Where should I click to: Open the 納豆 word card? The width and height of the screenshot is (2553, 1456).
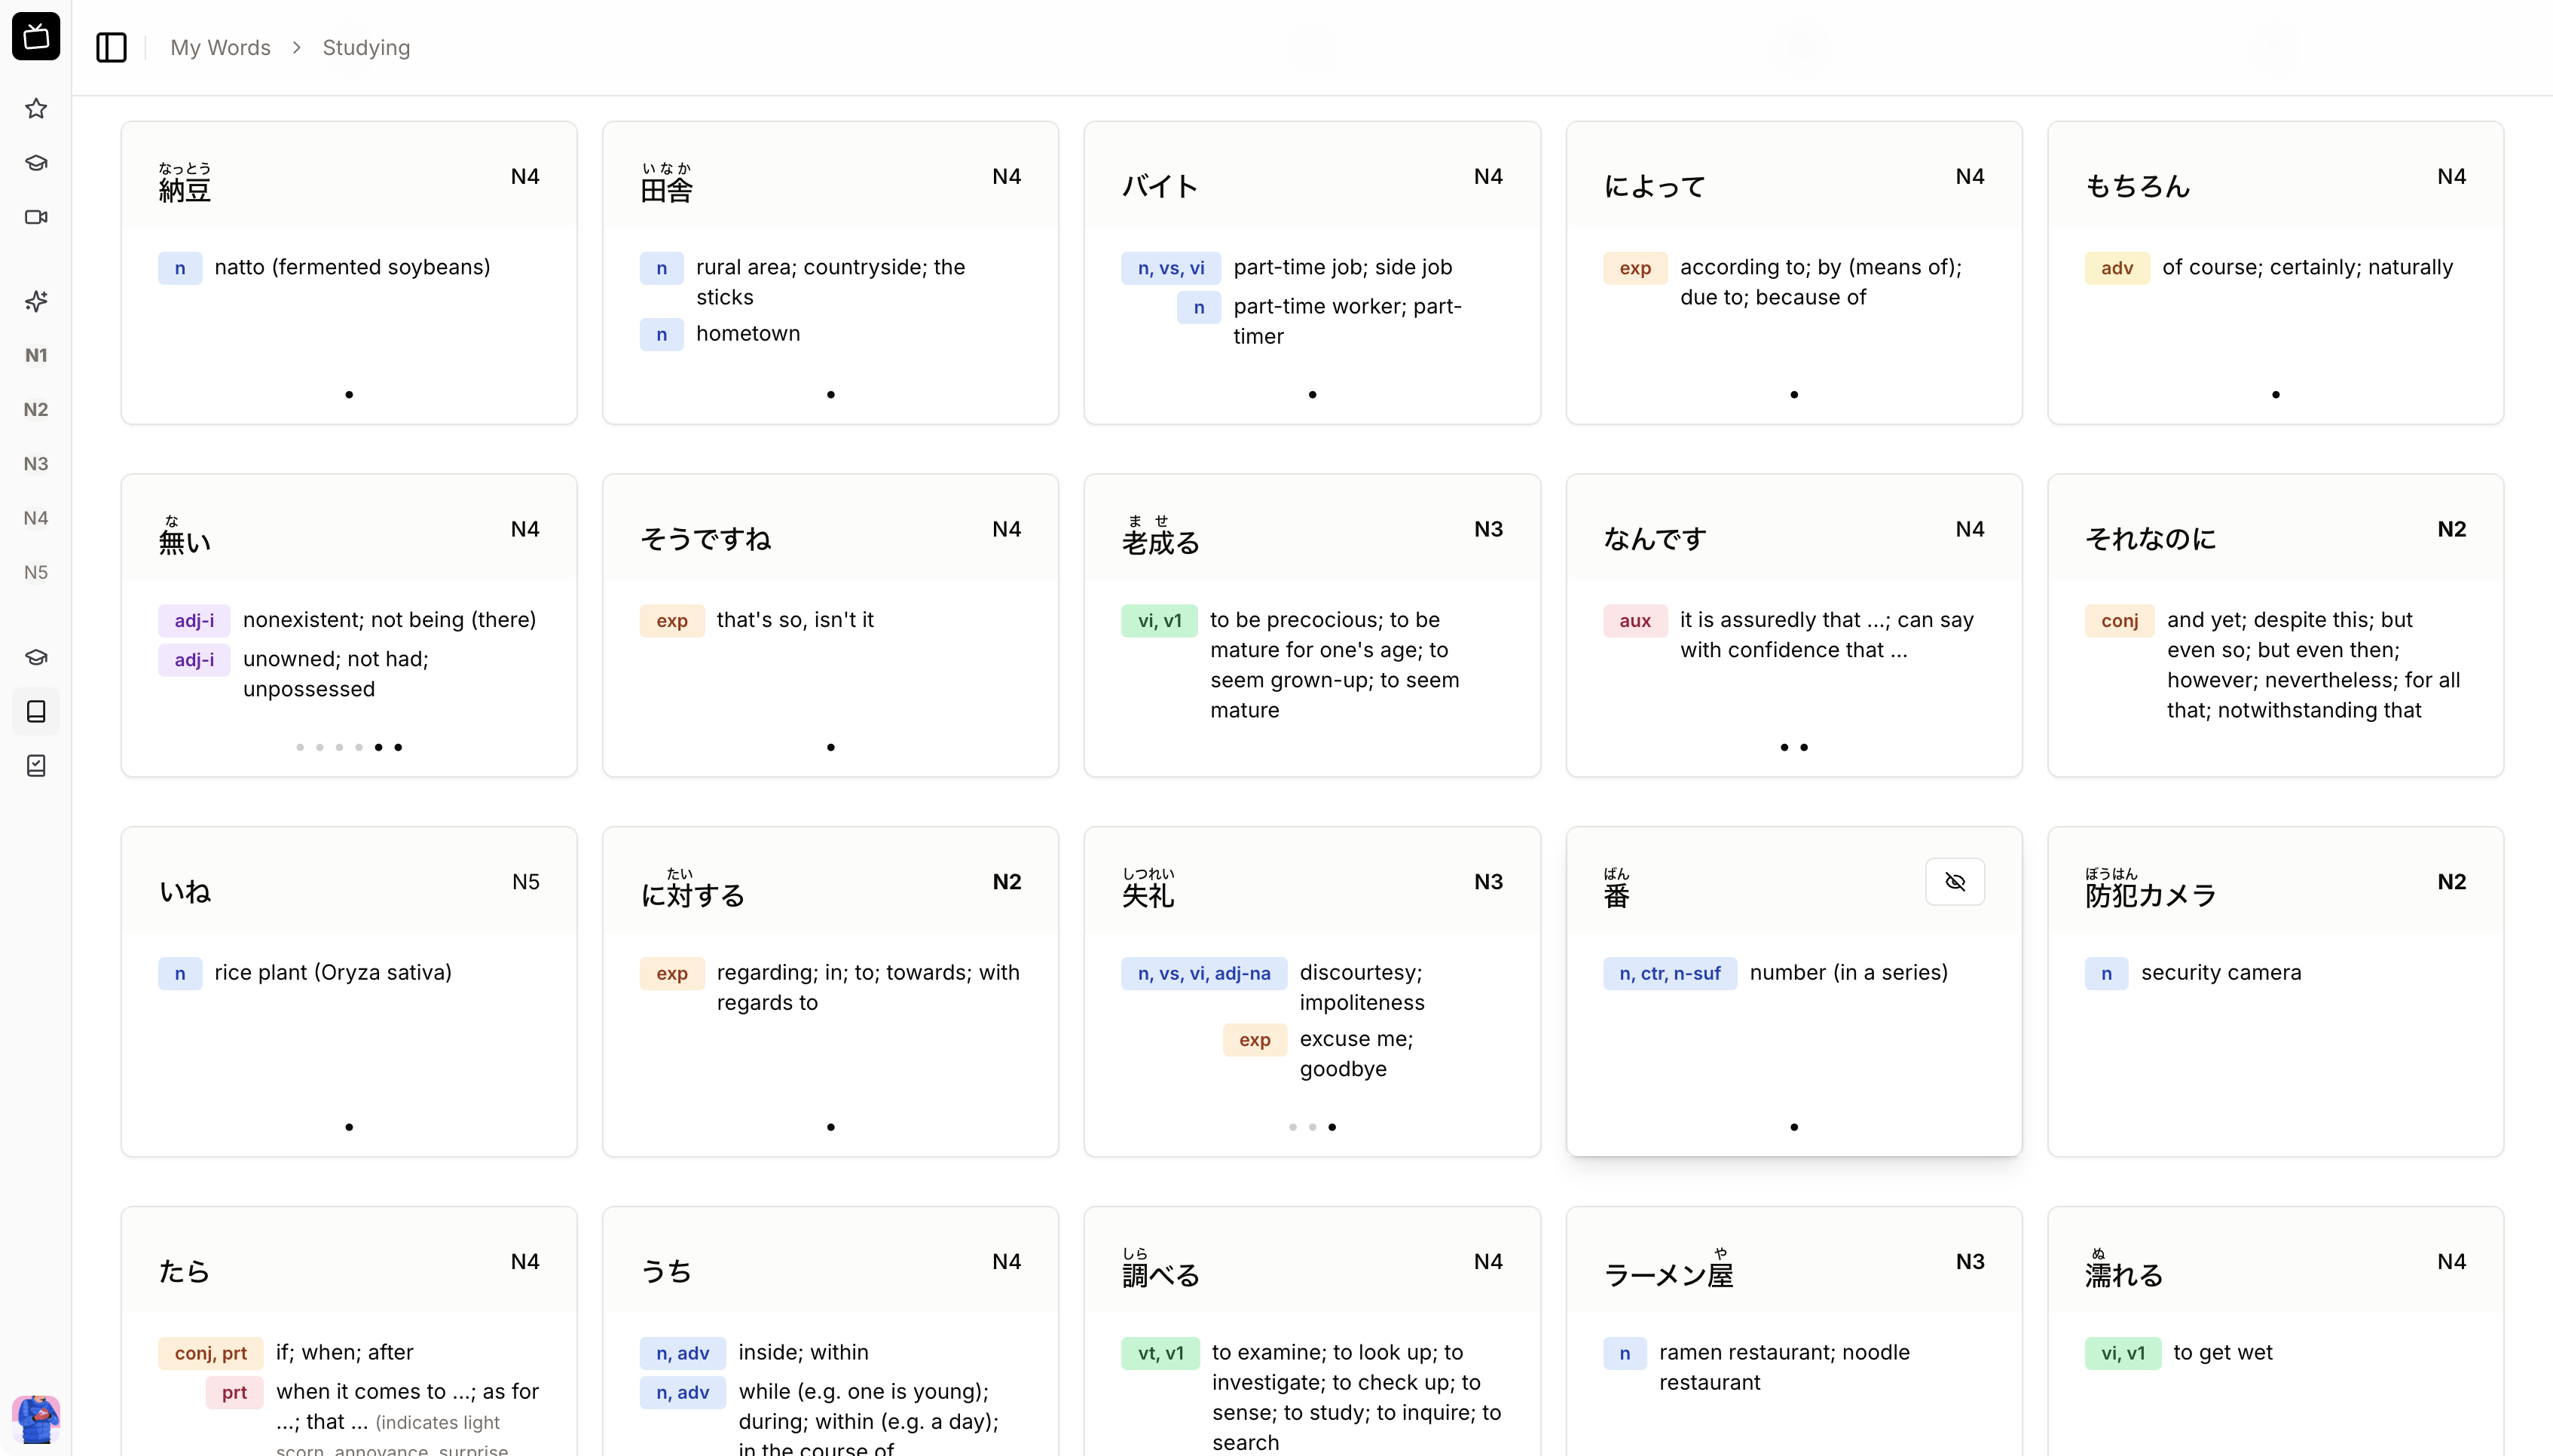click(x=349, y=273)
